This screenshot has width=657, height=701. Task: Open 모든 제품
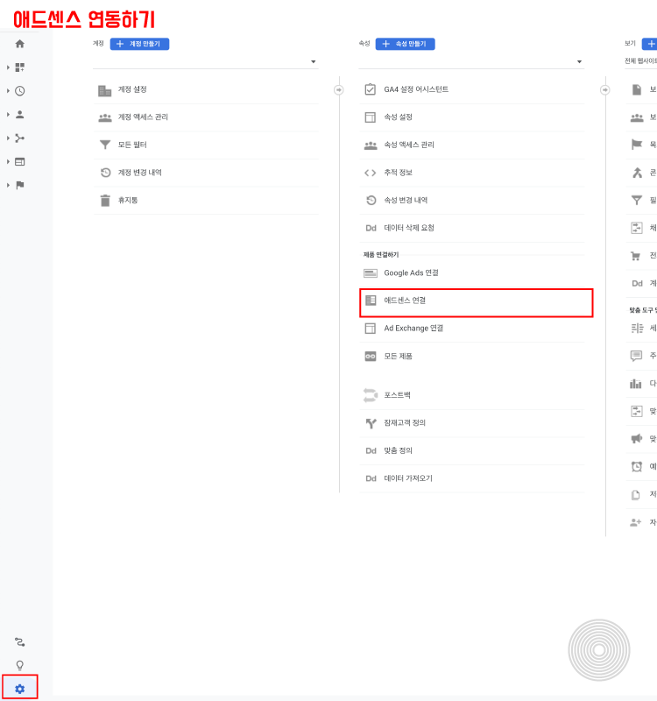pos(471,357)
